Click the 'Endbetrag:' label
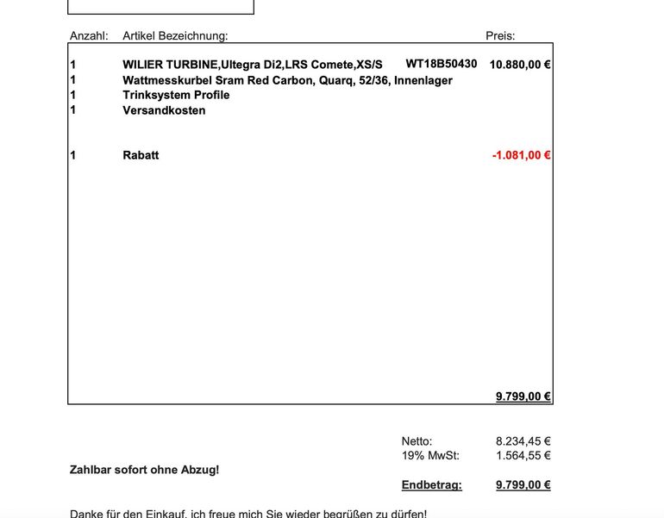Screen dimensions: 664x518 pos(431,485)
